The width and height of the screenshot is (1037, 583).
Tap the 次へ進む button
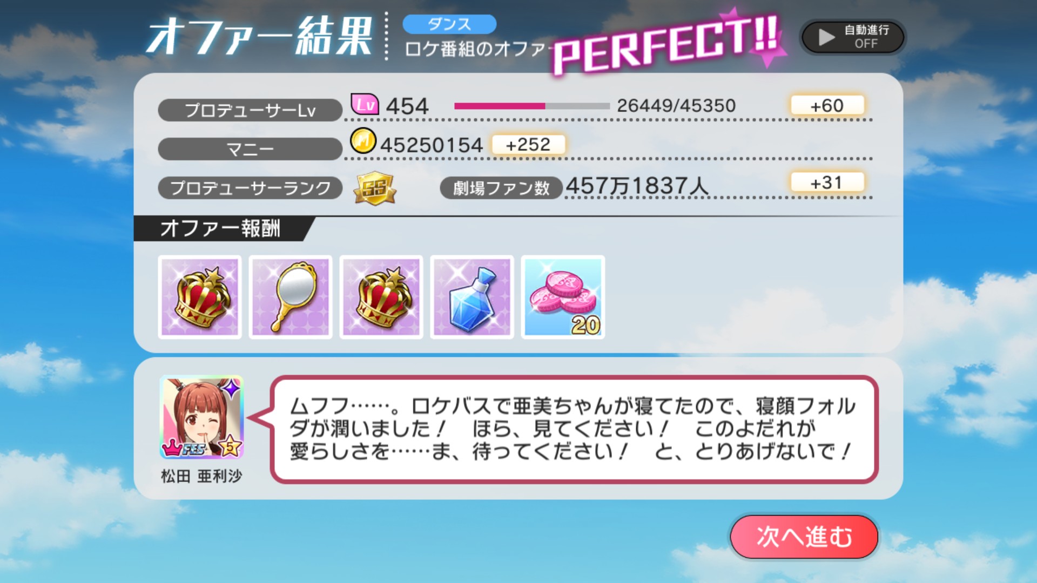point(804,537)
